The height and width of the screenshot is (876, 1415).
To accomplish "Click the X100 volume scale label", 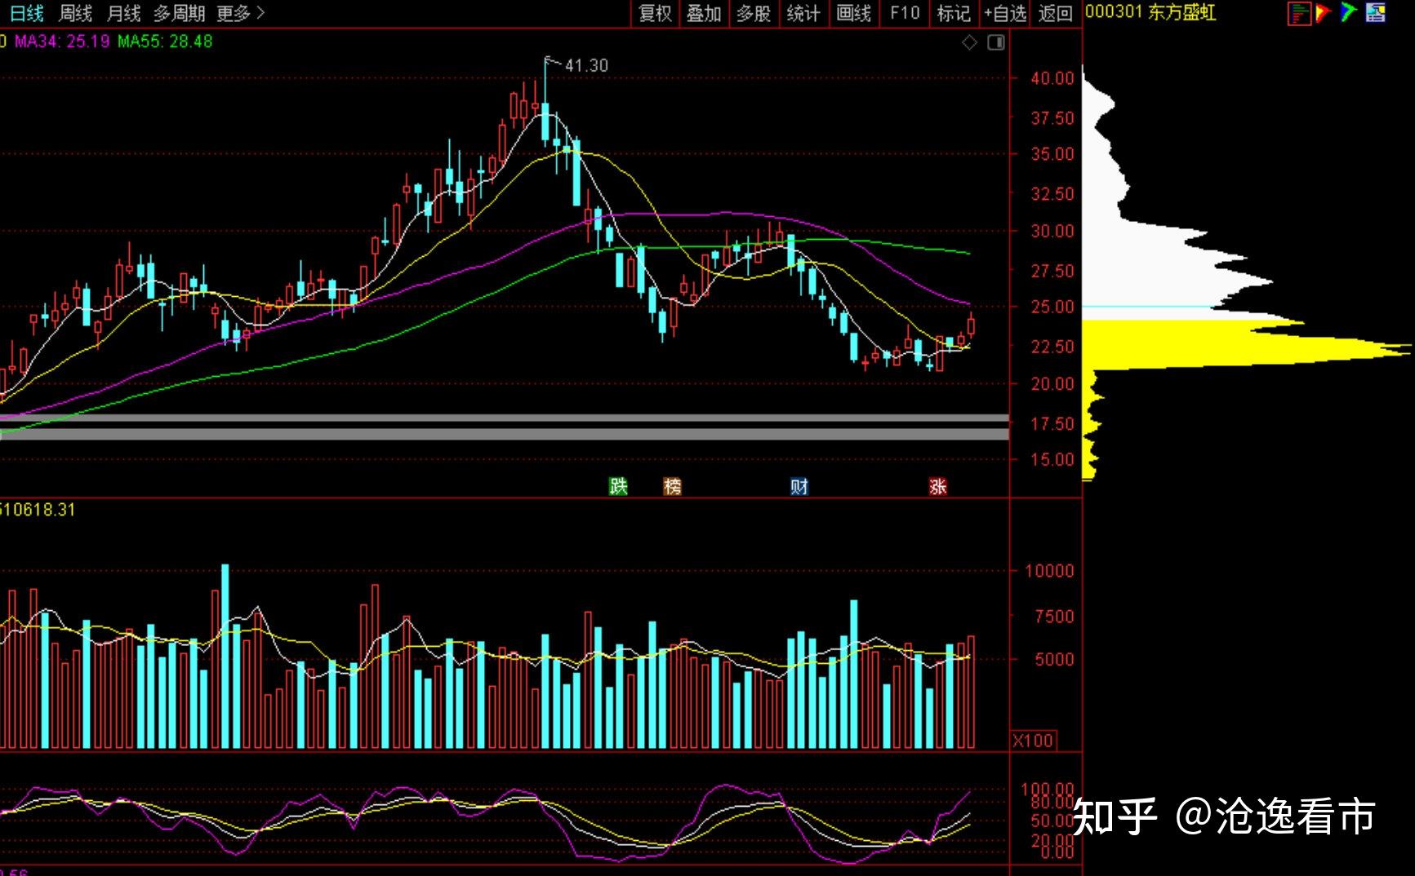I will tap(1033, 741).
